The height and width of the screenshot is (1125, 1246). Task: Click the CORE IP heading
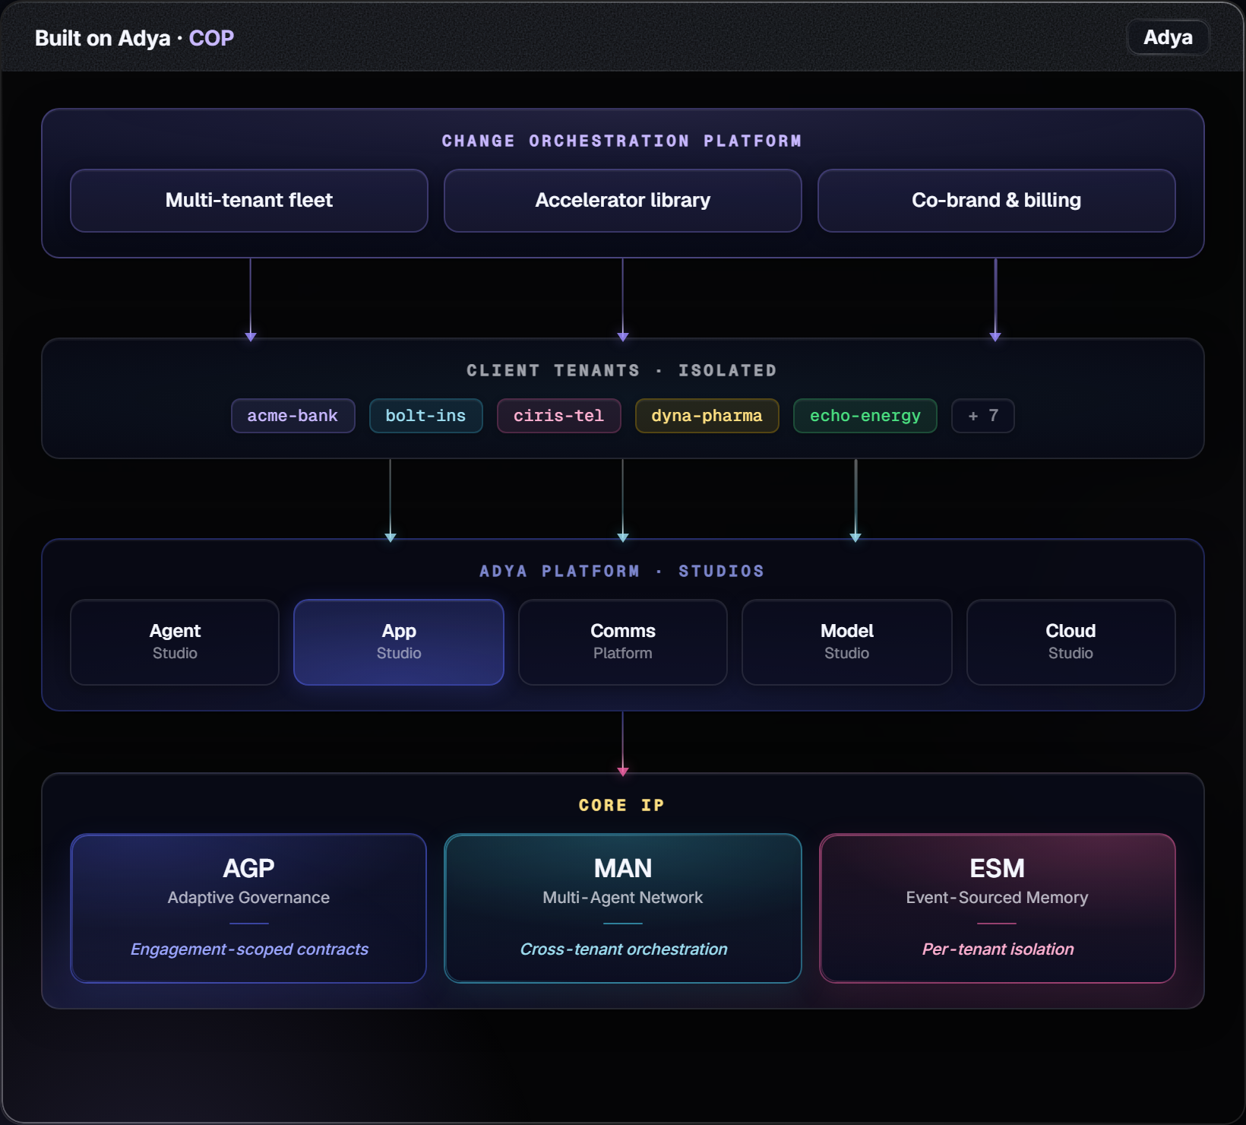622,806
